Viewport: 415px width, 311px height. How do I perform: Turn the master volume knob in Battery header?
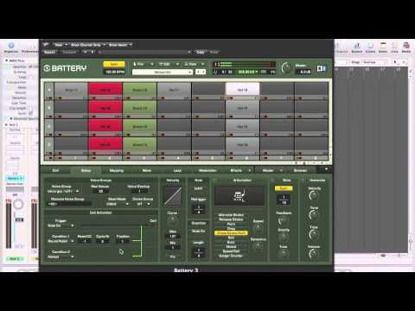coord(286,68)
